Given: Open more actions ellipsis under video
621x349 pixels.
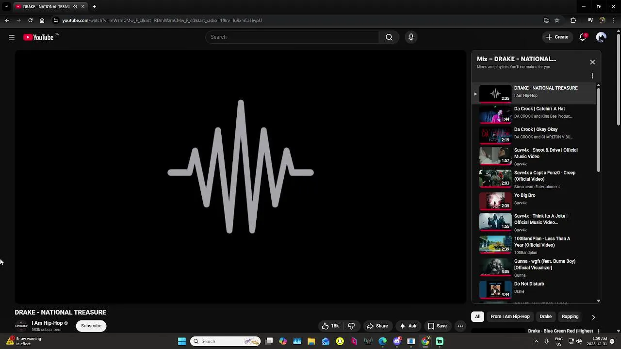Looking at the screenshot, I should [460, 326].
